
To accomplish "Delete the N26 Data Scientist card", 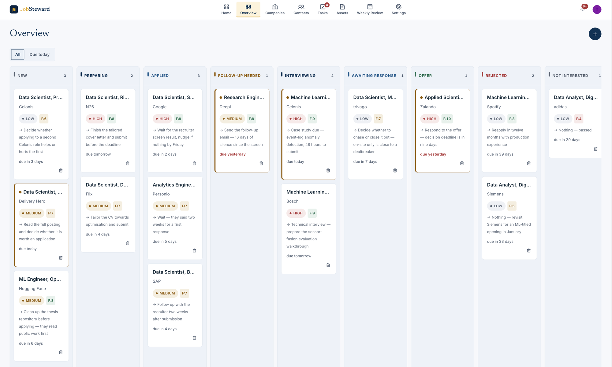I will 128,163.
